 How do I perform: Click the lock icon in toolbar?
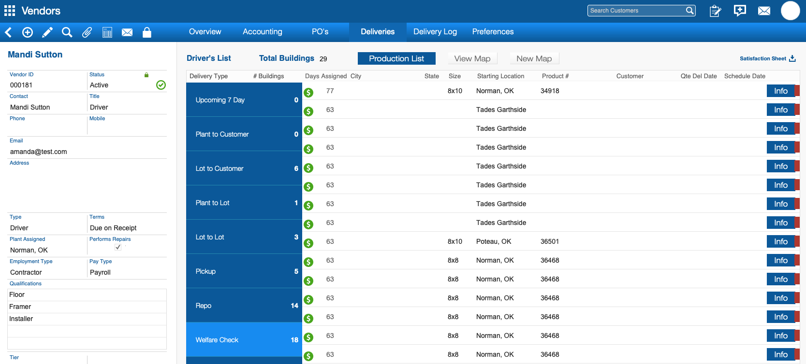pyautogui.click(x=147, y=32)
